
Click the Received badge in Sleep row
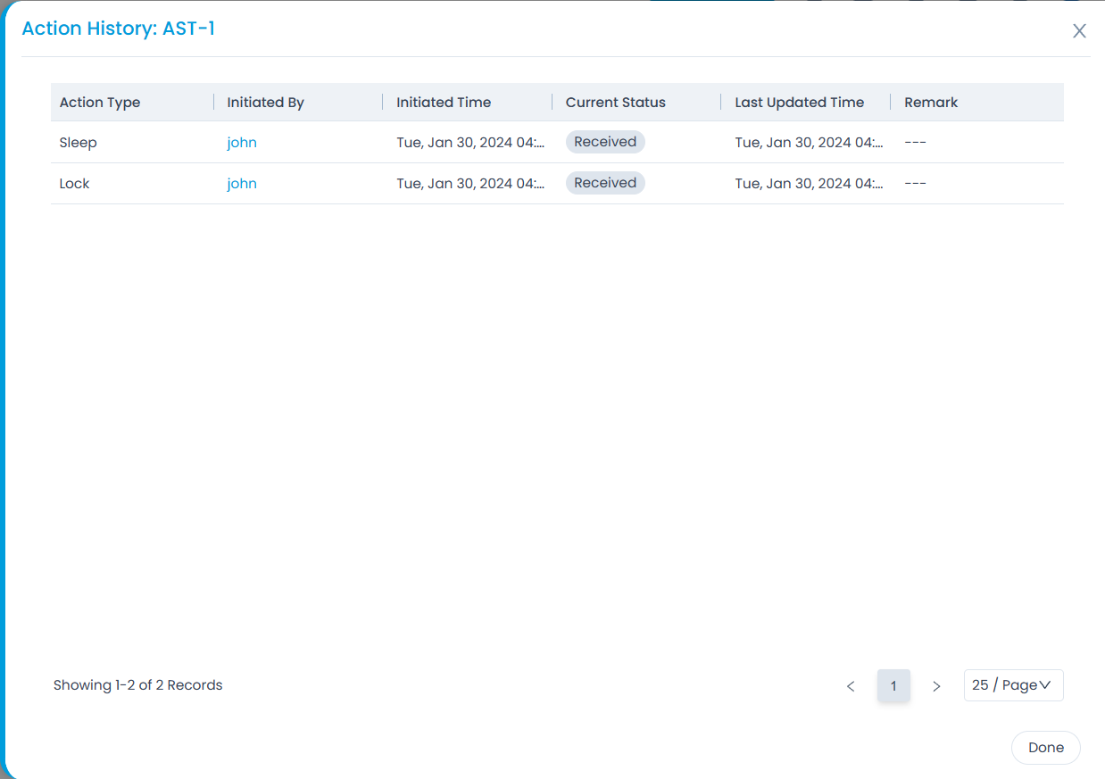605,142
